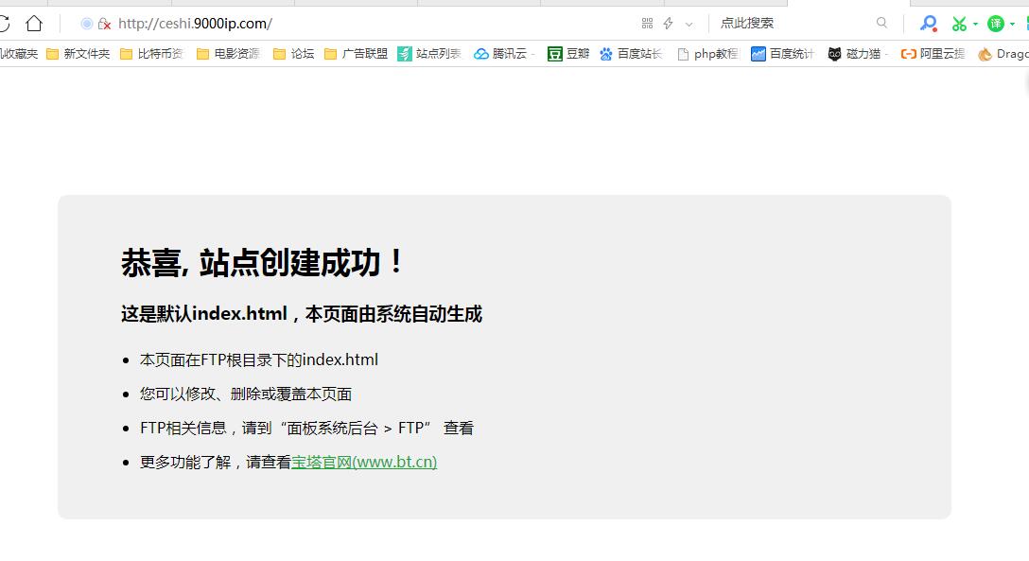Click the green scissors screenshot icon
The width and height of the screenshot is (1029, 561).
coord(959,25)
